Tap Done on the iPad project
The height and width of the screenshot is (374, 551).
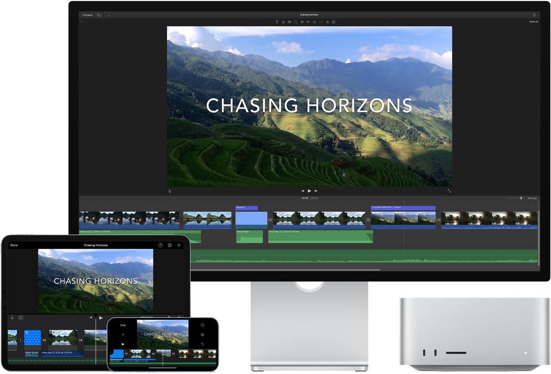(14, 245)
